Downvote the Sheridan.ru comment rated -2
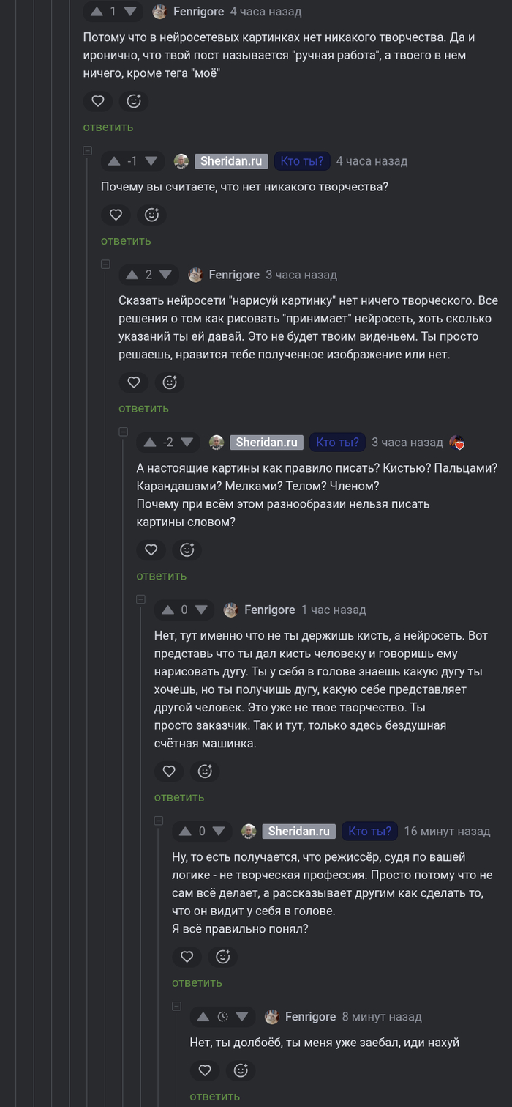The image size is (512, 1107). [187, 443]
